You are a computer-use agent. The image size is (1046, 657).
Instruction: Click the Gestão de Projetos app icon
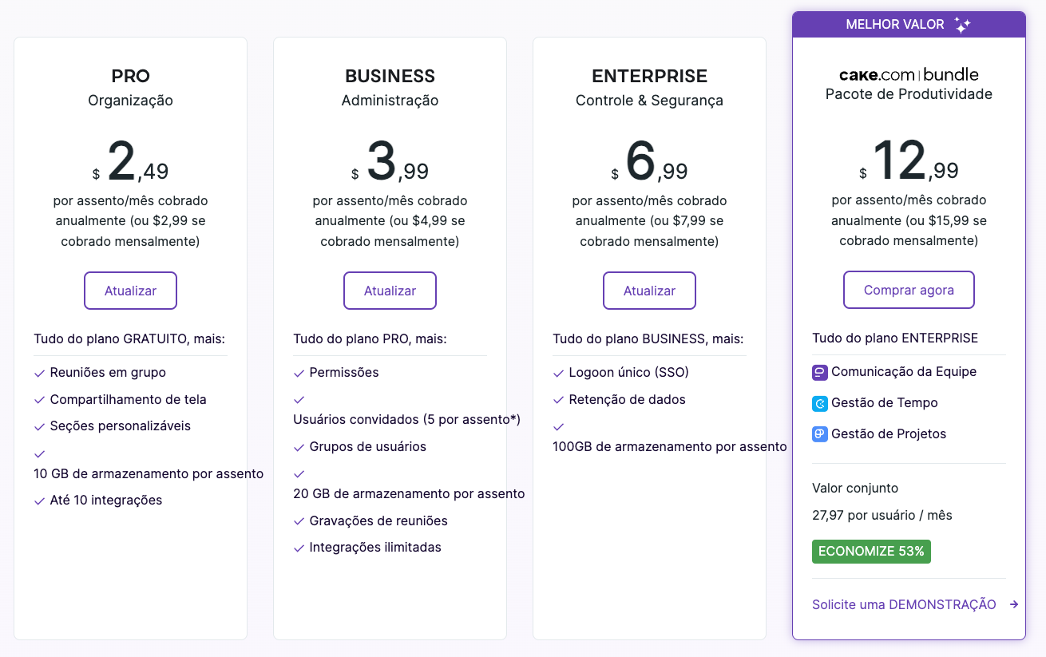click(x=820, y=435)
